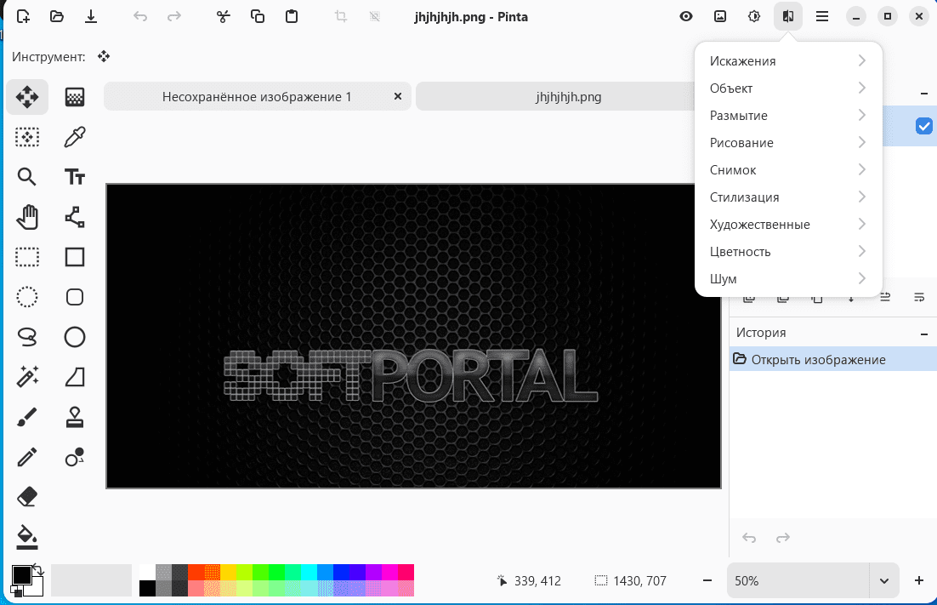The image size is (937, 605).
Task: Expand the Объект submenu
Action: pos(788,88)
